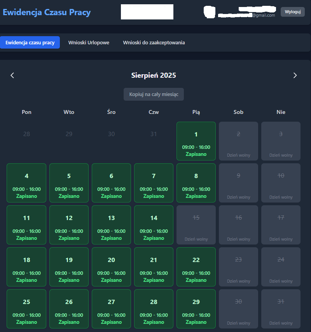This screenshot has width=311, height=332.
Task: Click the Śro weekday header
Action: 111,112
